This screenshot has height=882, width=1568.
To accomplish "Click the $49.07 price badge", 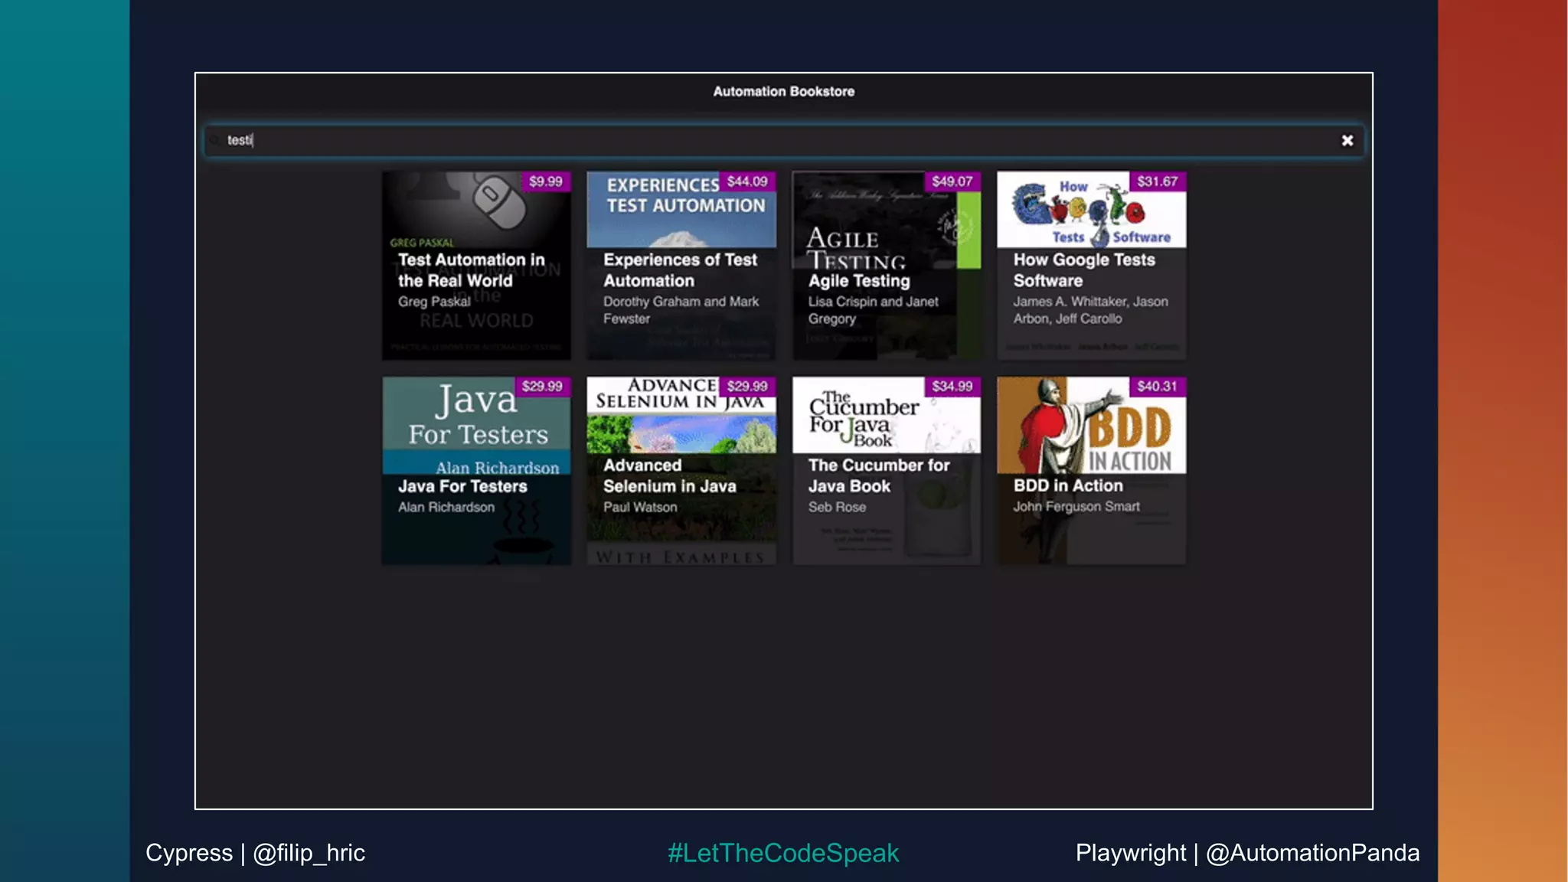I will point(952,181).
